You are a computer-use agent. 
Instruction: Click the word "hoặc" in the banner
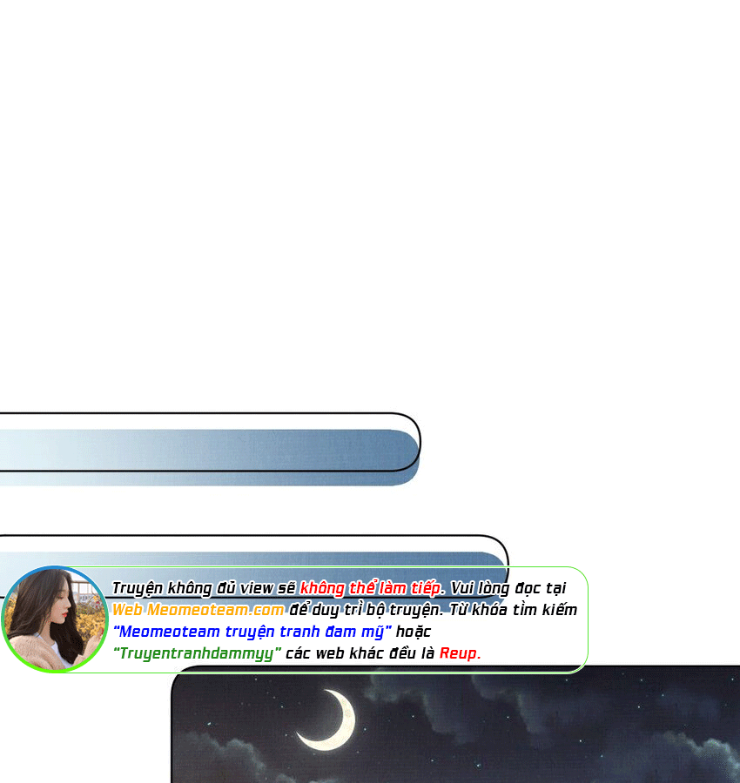tap(414, 632)
